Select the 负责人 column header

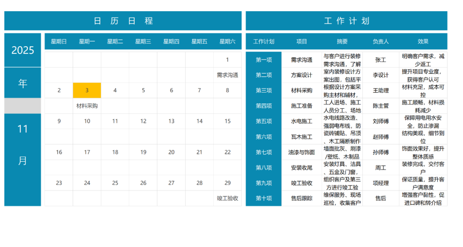click(x=380, y=42)
